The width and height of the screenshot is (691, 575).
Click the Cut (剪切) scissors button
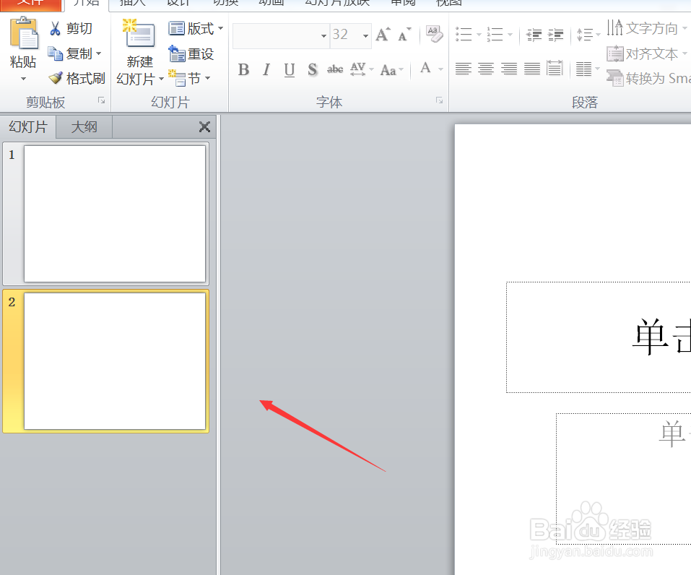click(71, 29)
